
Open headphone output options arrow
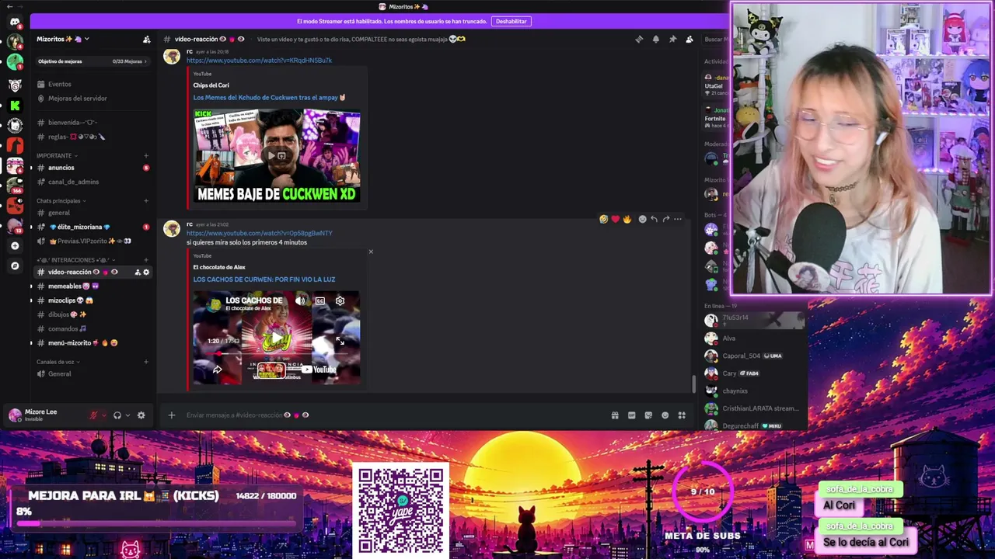(x=127, y=415)
